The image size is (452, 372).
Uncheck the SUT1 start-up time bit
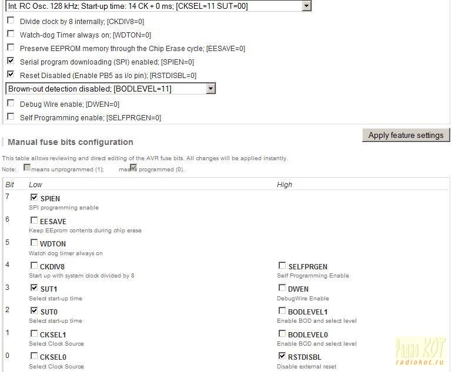point(34,289)
